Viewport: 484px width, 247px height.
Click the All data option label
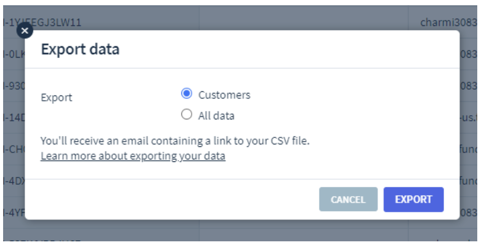[x=216, y=116]
